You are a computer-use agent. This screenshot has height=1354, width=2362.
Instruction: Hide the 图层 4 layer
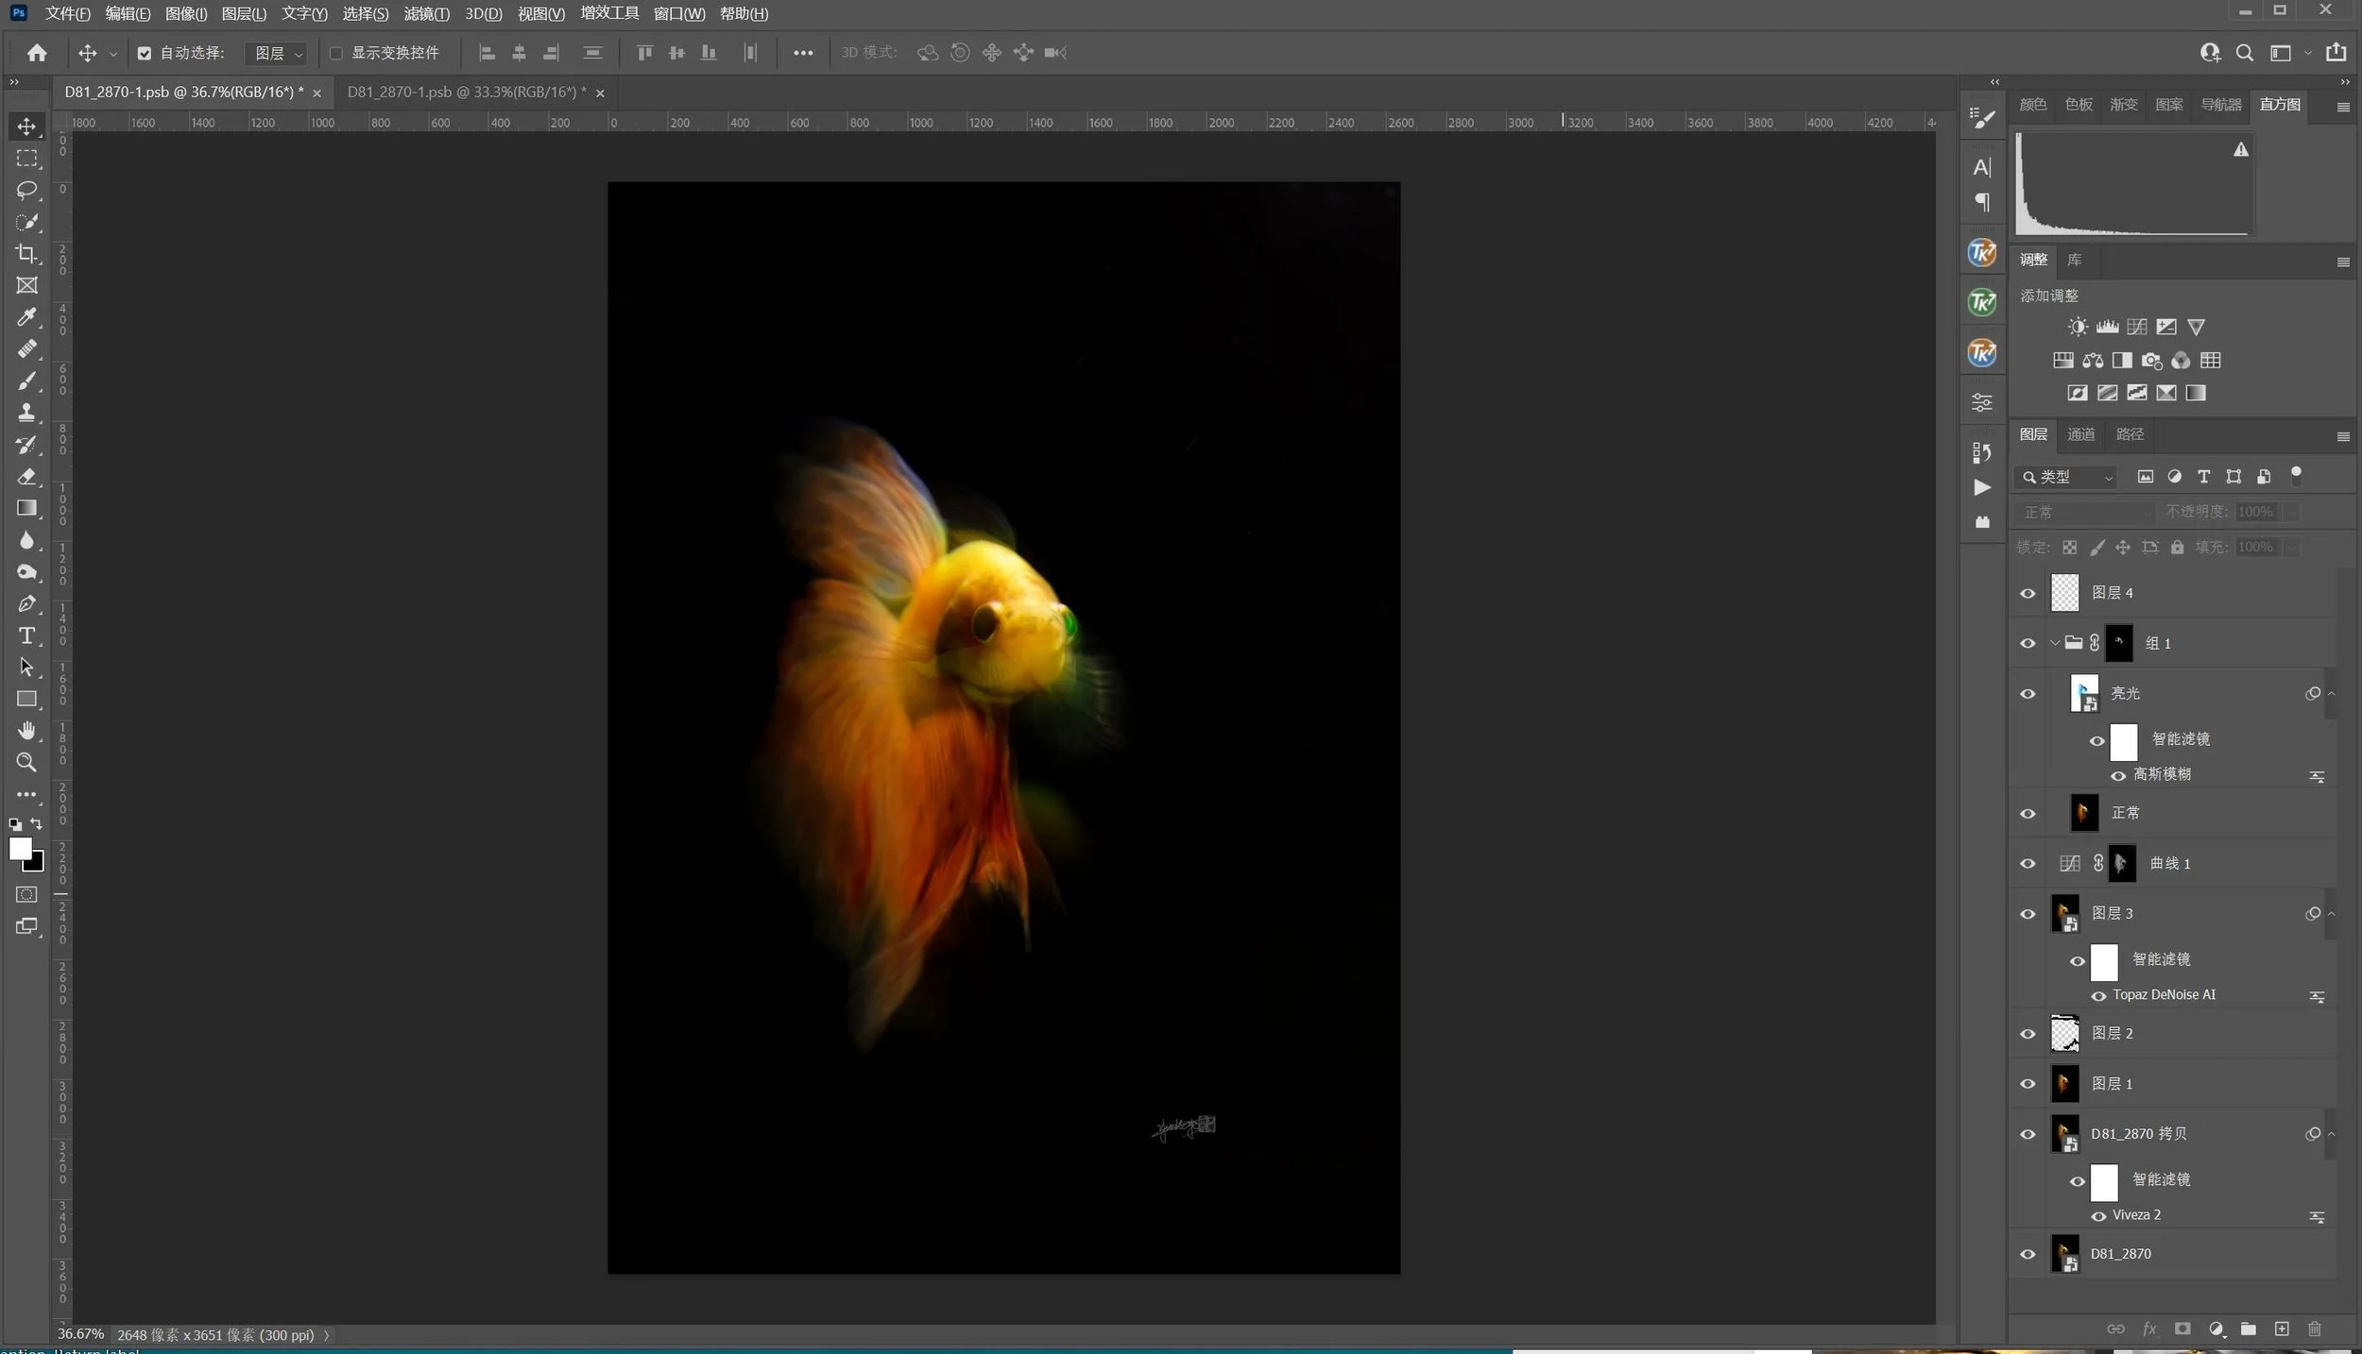(x=2028, y=593)
